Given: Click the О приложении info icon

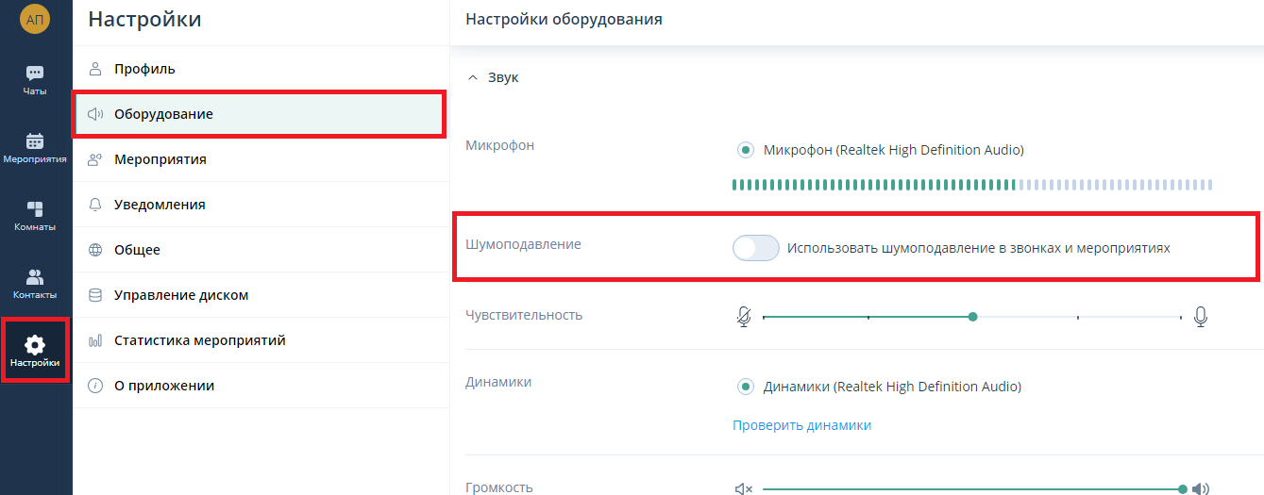Looking at the screenshot, I should click(94, 386).
